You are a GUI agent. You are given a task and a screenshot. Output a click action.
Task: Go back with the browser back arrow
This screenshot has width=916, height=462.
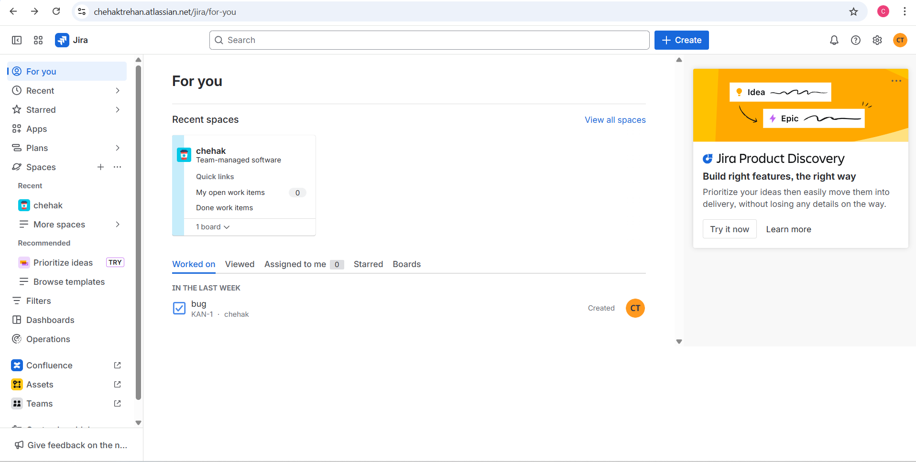coord(13,11)
